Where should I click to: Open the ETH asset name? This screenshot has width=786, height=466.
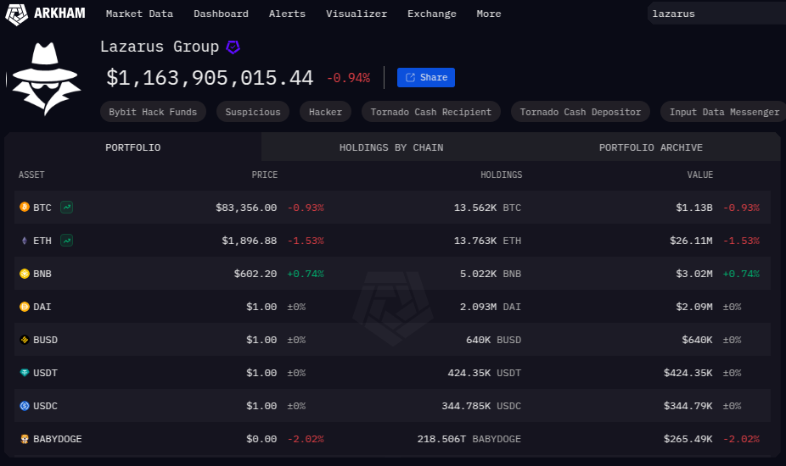point(42,241)
